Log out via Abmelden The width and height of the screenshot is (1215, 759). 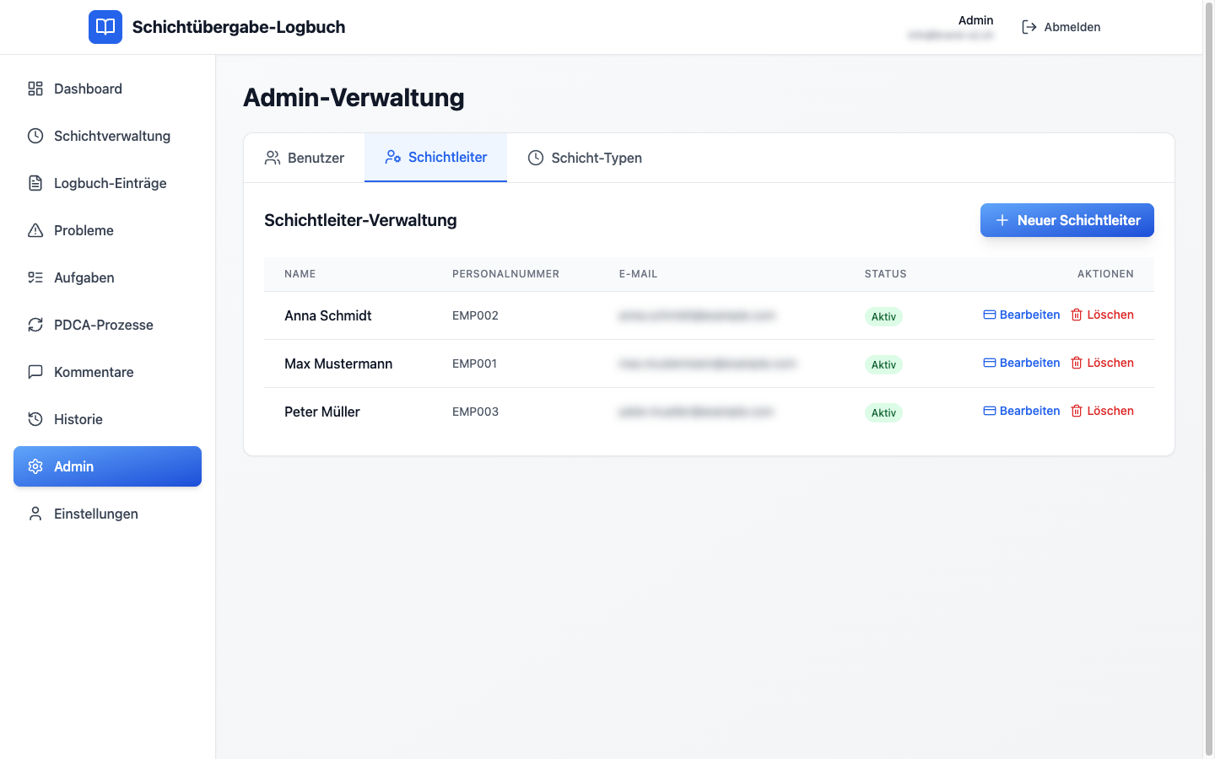pos(1061,27)
